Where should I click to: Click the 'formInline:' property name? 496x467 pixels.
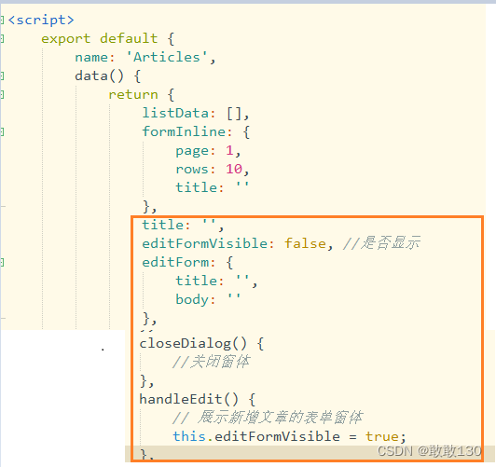187,131
